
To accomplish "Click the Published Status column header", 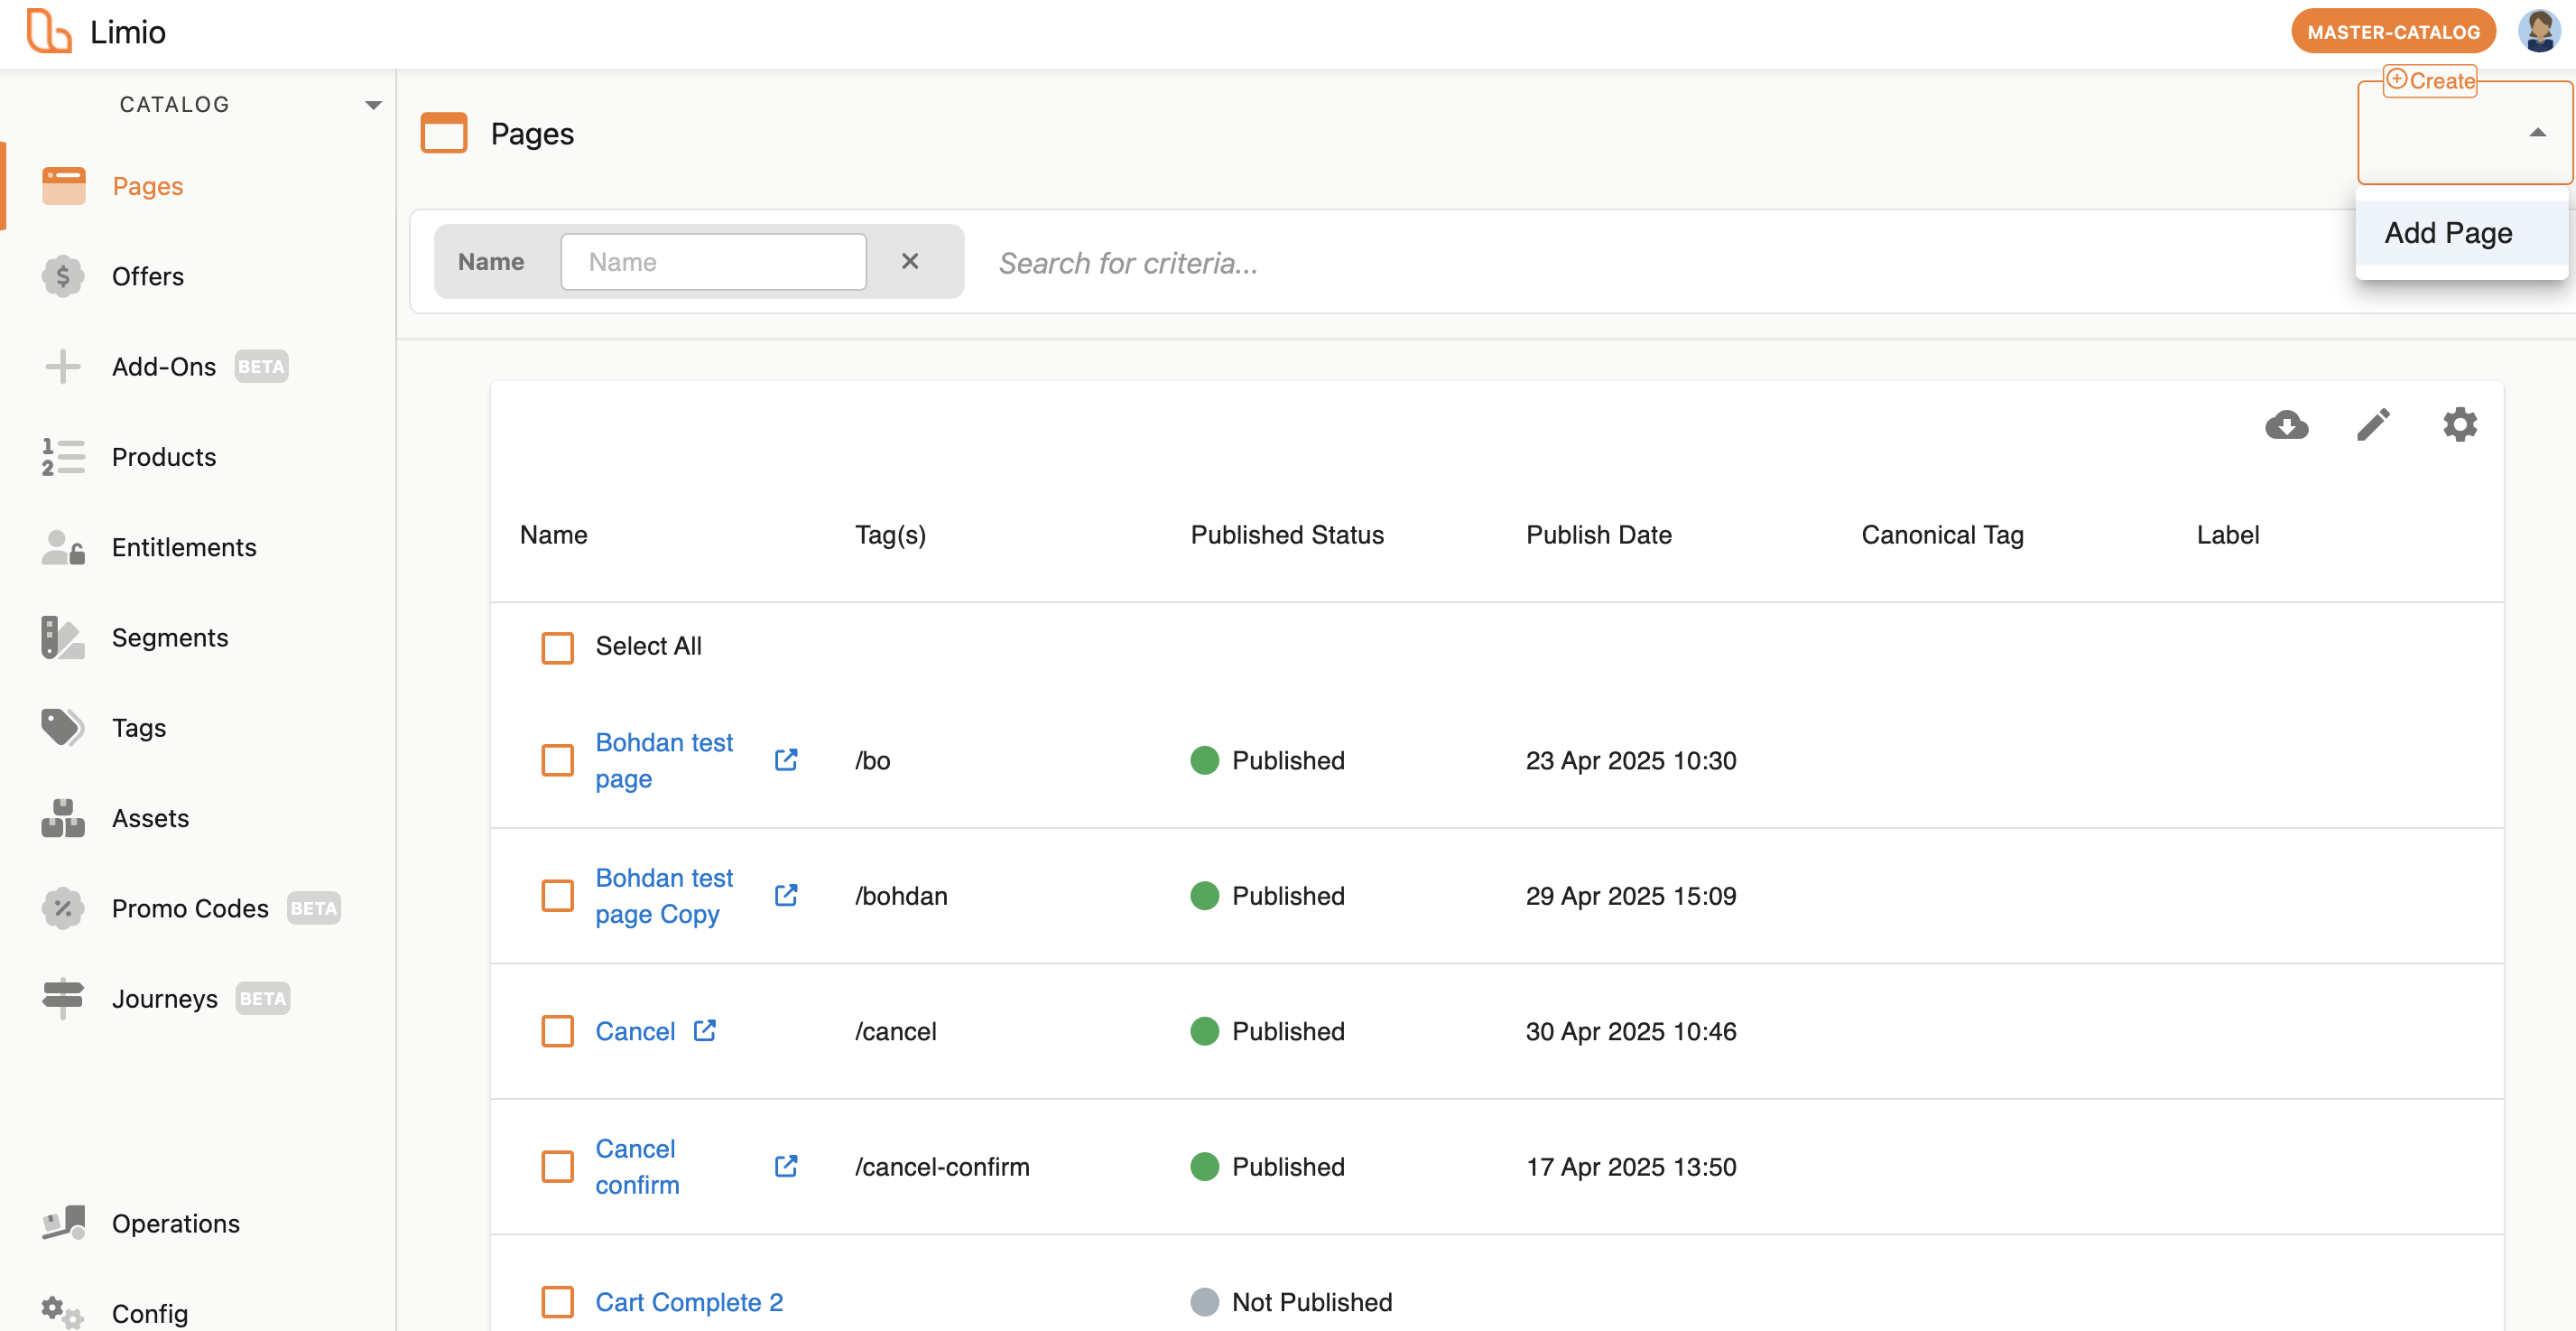I will (x=1287, y=535).
